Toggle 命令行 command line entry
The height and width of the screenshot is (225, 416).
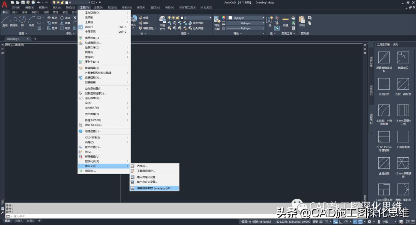(104, 27)
